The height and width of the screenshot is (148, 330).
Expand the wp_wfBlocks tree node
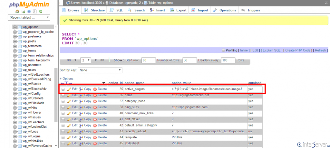pyautogui.click(x=15, y=84)
